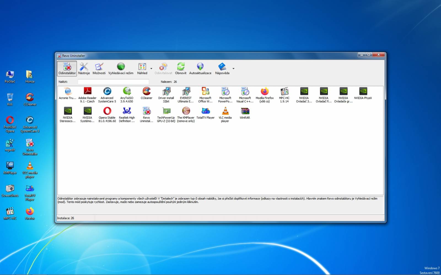Screen dimensions: 441x275
Task: Click the CCleaner desktop shortcut
Action: click(30, 100)
